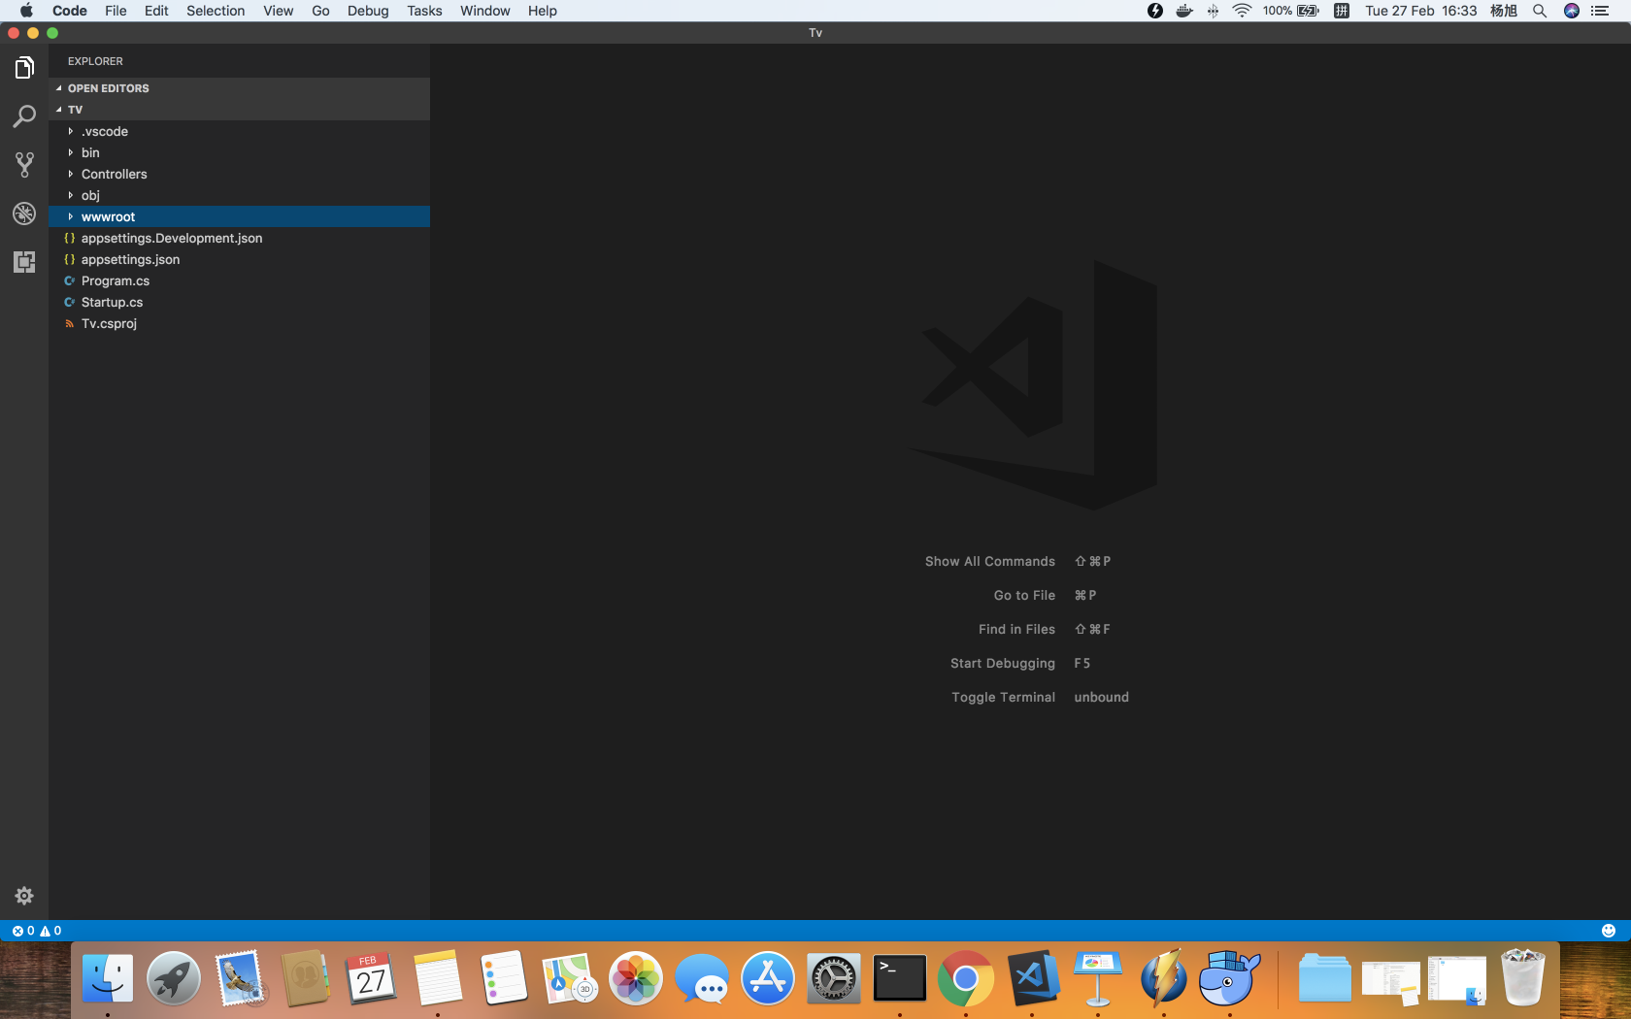The height and width of the screenshot is (1019, 1631).
Task: Open the Mail app in dock
Action: pos(240,978)
